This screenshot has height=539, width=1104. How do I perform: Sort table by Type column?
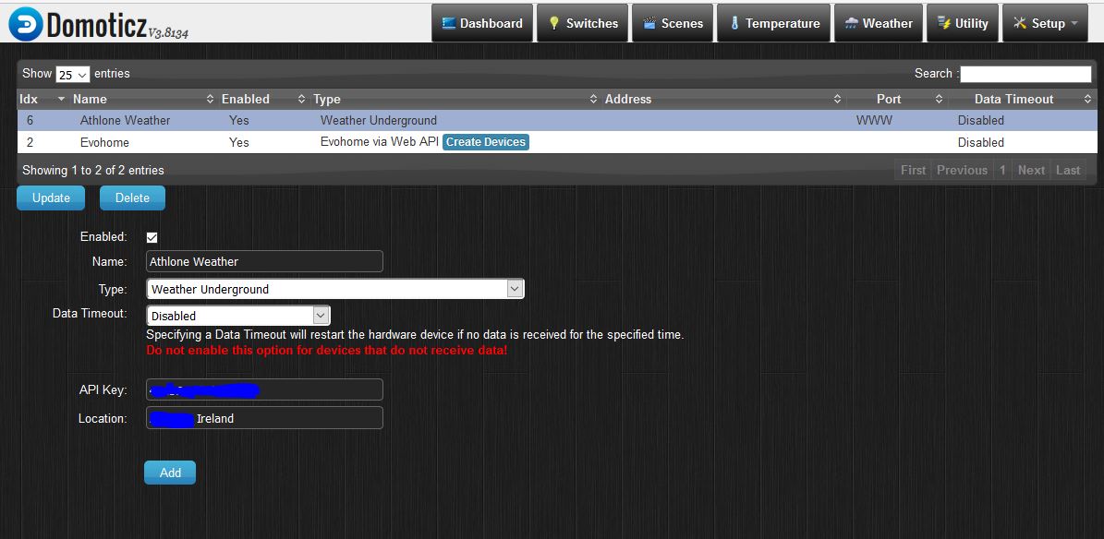(455, 99)
